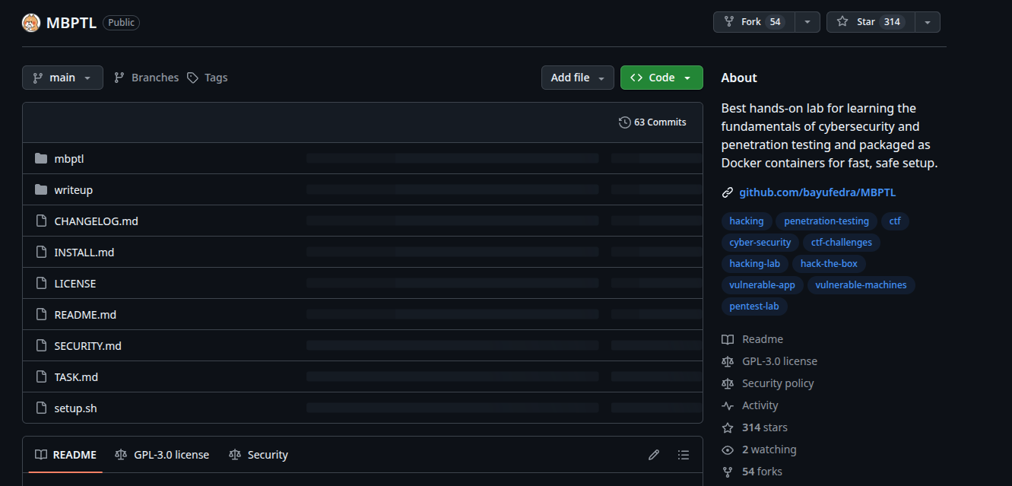The width and height of the screenshot is (1012, 486).
Task: Open the Readme link in About sidebar
Action: pos(753,339)
